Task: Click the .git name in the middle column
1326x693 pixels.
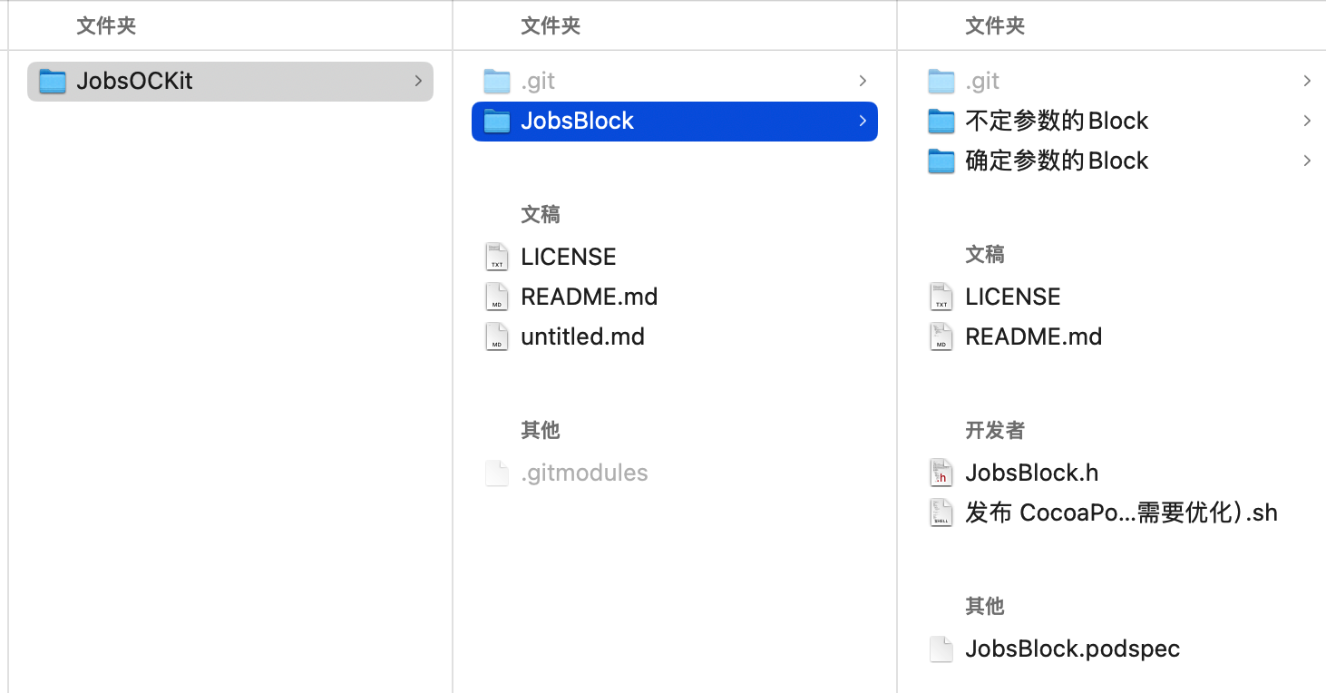Action: point(538,82)
